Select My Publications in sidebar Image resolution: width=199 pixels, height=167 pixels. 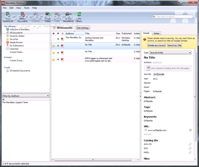tap(17, 46)
